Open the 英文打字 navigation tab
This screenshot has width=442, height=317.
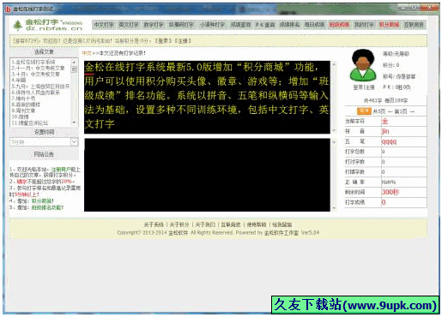coord(129,25)
